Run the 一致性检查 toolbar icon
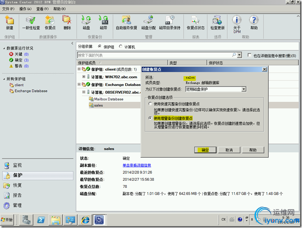The width and height of the screenshot is (302, 228). click(x=31, y=23)
